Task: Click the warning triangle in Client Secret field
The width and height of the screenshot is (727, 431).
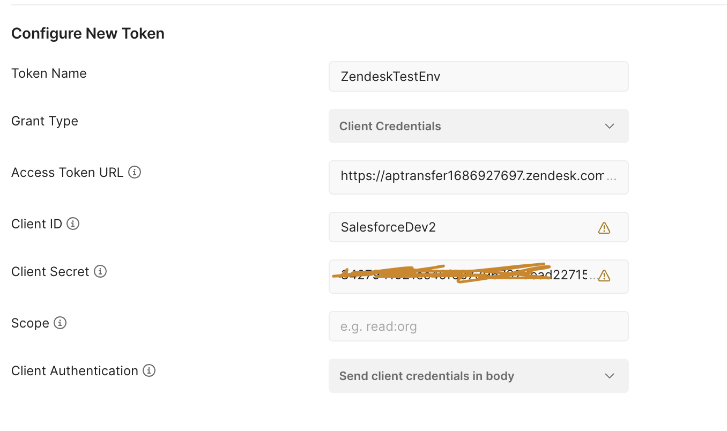Action: point(604,276)
